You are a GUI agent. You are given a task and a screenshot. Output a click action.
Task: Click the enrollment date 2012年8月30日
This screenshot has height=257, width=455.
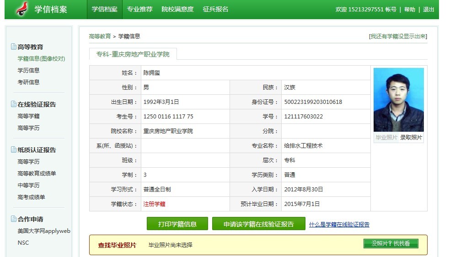[304, 190]
